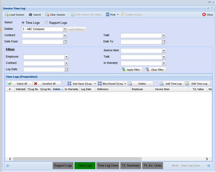The width and height of the screenshot is (216, 172).
Task: Go to next page with right arrow
Action: pyautogui.click(x=208, y=165)
